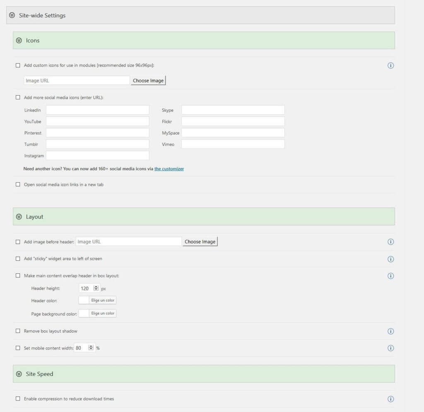Check Open social media links in new tab
This screenshot has width=424, height=412.
pyautogui.click(x=18, y=184)
